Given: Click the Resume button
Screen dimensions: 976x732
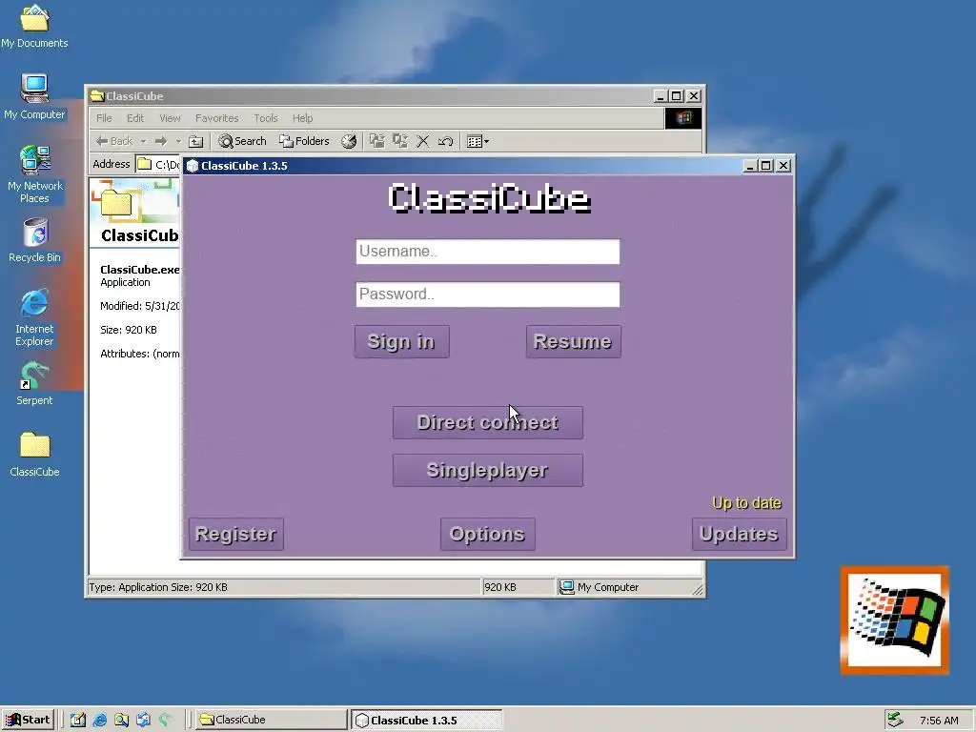Looking at the screenshot, I should coord(573,342).
